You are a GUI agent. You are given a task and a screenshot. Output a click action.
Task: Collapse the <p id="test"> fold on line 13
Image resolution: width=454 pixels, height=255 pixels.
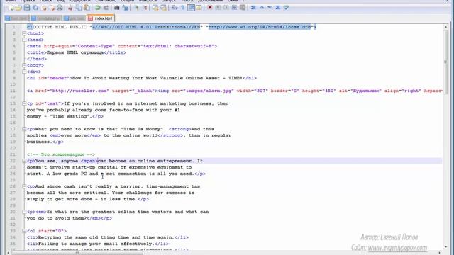click(24, 103)
